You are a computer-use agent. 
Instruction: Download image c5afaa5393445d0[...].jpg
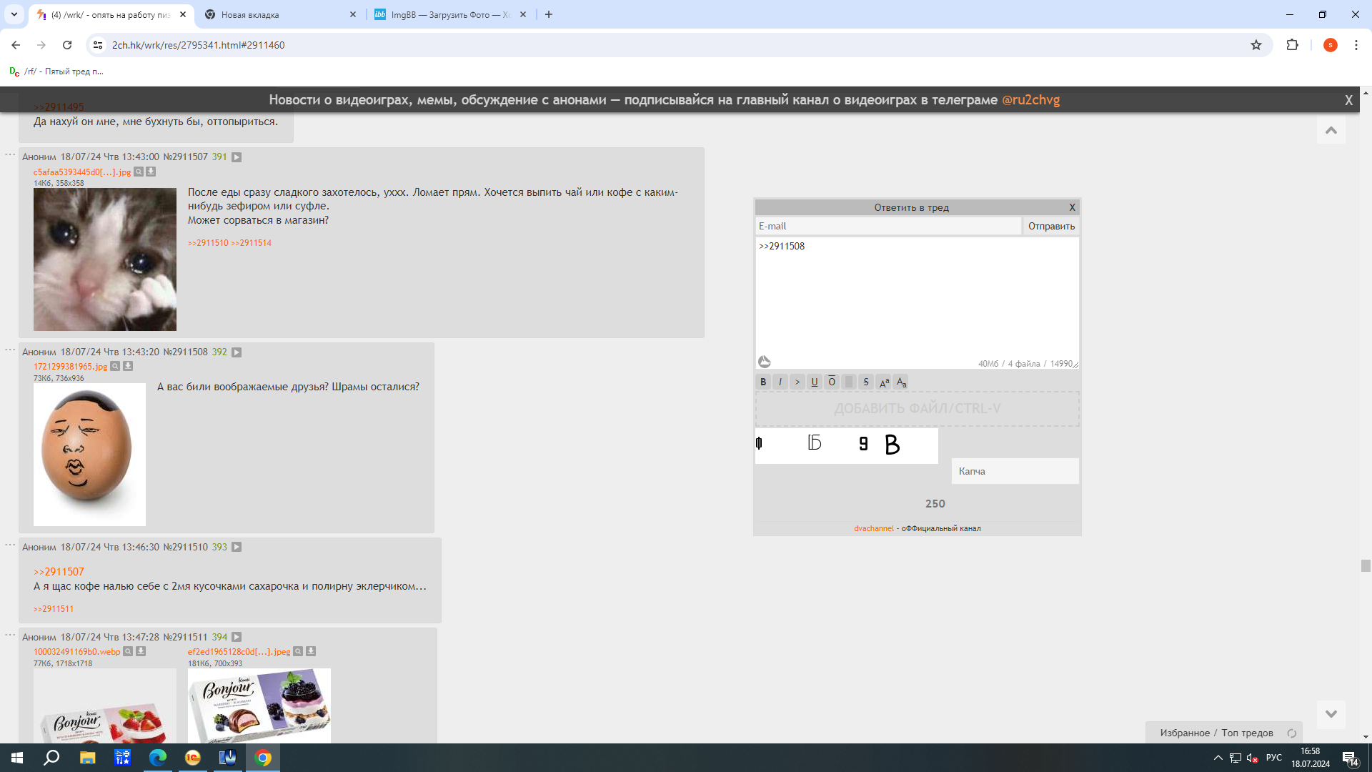point(151,172)
